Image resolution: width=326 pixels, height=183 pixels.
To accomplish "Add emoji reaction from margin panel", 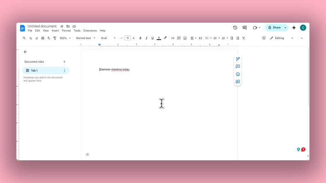I will (x=238, y=74).
